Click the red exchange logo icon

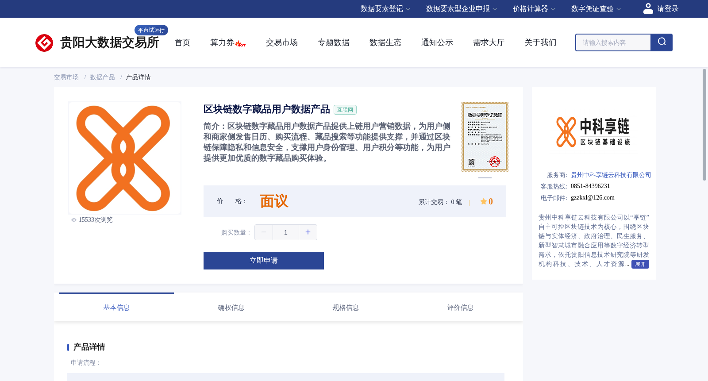coord(44,43)
